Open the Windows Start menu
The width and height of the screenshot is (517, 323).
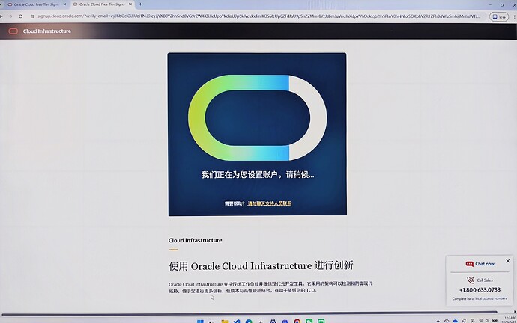tap(200, 321)
